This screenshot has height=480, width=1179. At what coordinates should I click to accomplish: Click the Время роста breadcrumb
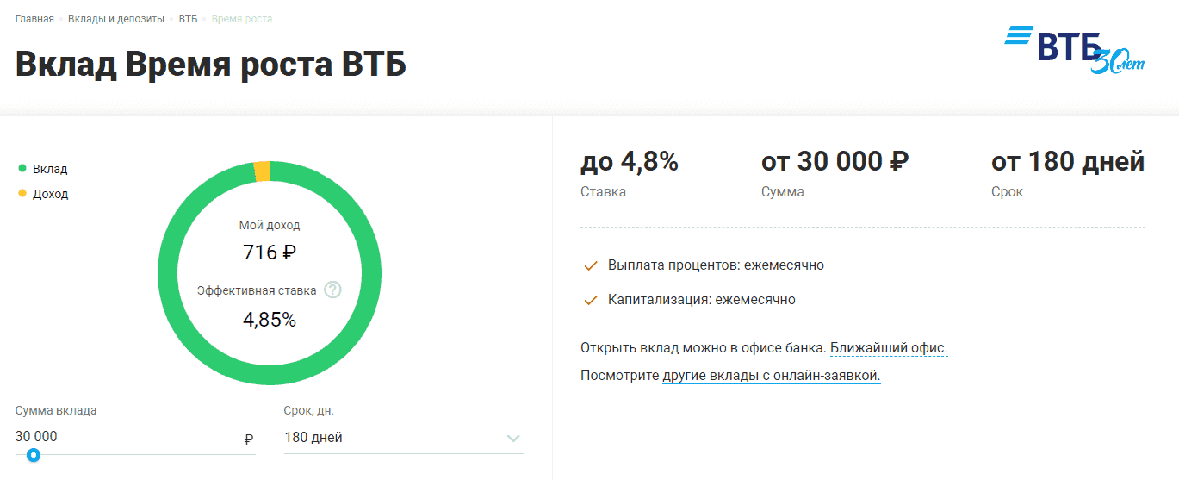[x=242, y=19]
